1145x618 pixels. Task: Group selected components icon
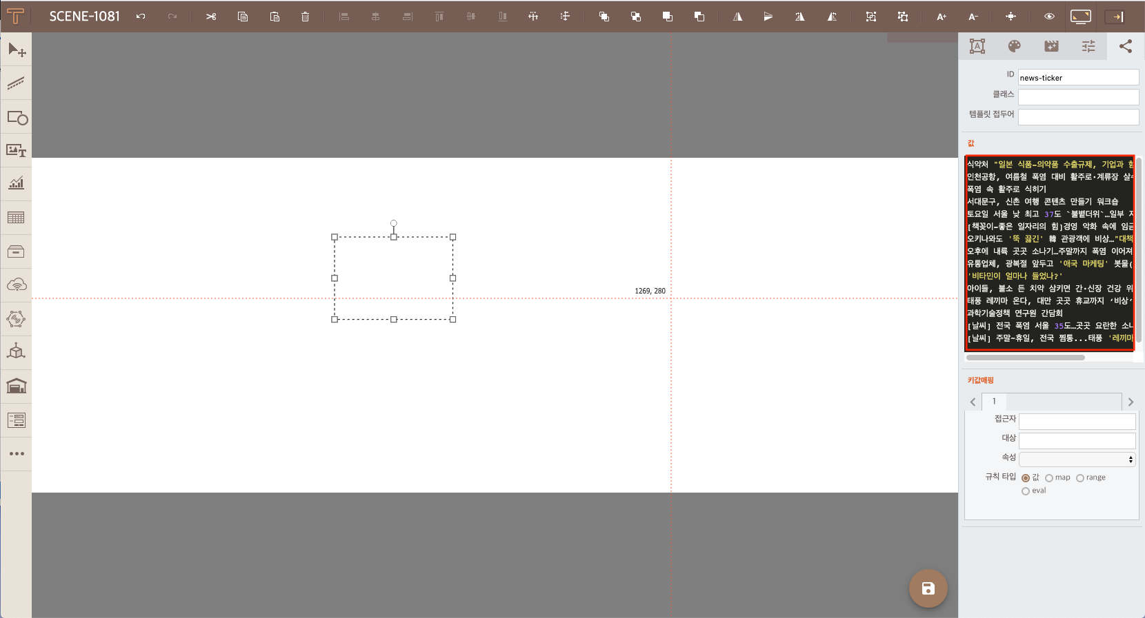(871, 17)
